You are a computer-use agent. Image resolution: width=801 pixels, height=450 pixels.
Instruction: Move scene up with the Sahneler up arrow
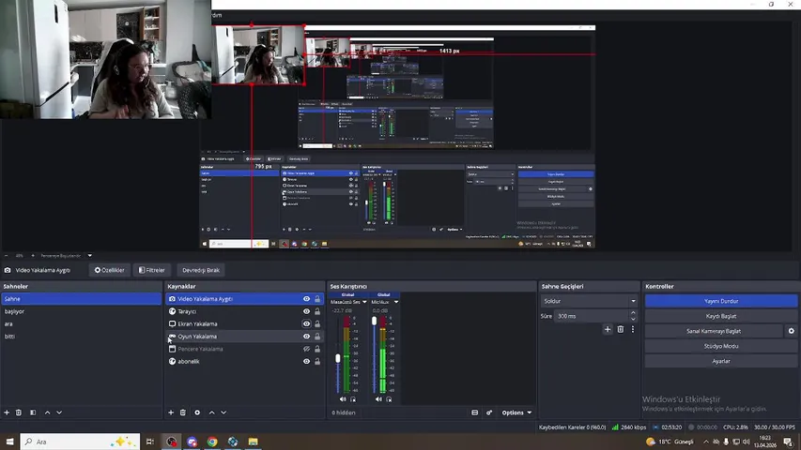coord(48,412)
